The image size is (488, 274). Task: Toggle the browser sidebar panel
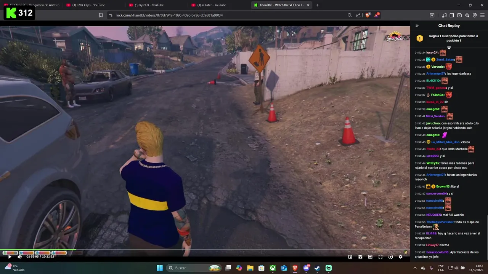(452, 15)
